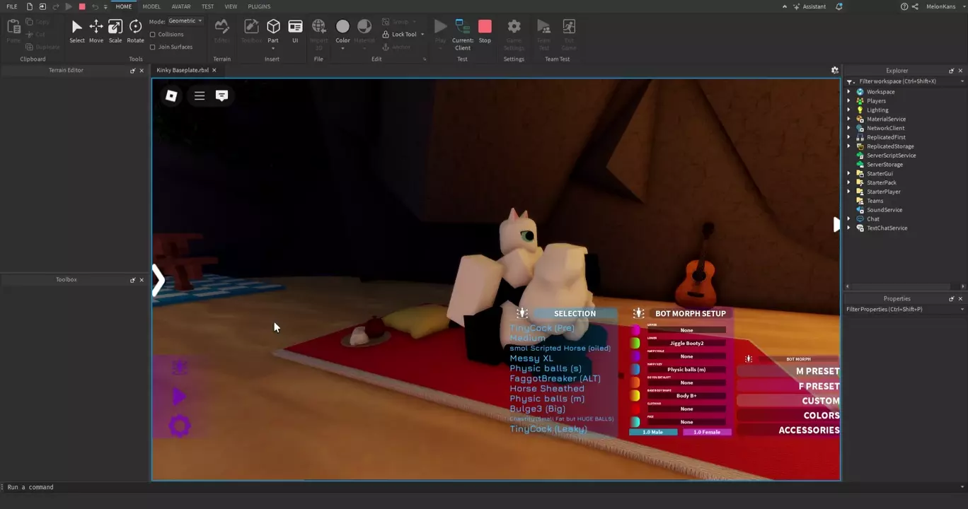
Task: Expand ReplicatedStorage in Explorer
Action: tap(849, 146)
